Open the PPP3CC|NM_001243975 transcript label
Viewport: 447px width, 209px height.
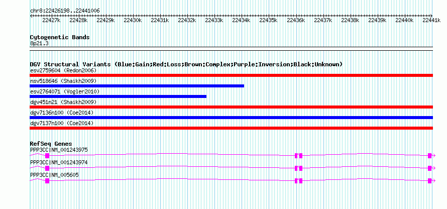pos(59,150)
